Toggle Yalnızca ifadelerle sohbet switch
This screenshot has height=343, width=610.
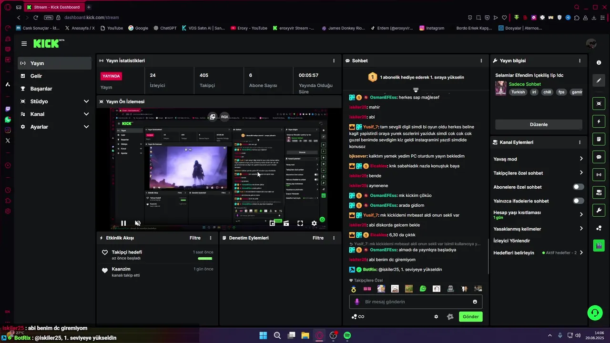pyautogui.click(x=578, y=201)
